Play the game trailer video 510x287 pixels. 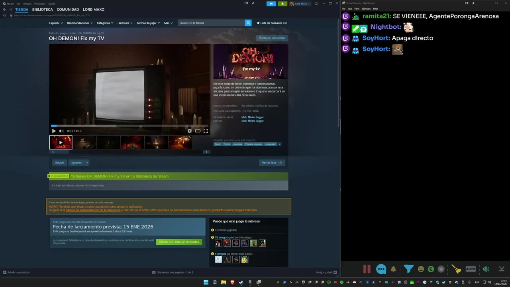(x=54, y=131)
